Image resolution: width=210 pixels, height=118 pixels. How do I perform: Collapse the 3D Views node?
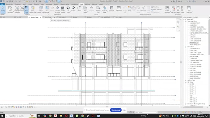[x=186, y=82]
